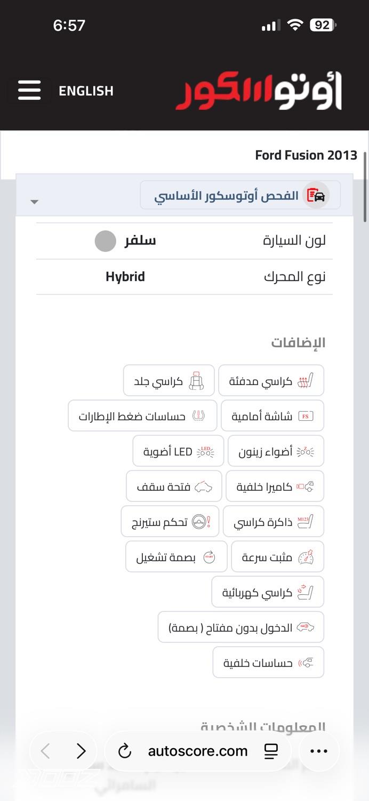The height and width of the screenshot is (801, 369).
Task: Click the silver car color swatch
Action: (105, 241)
